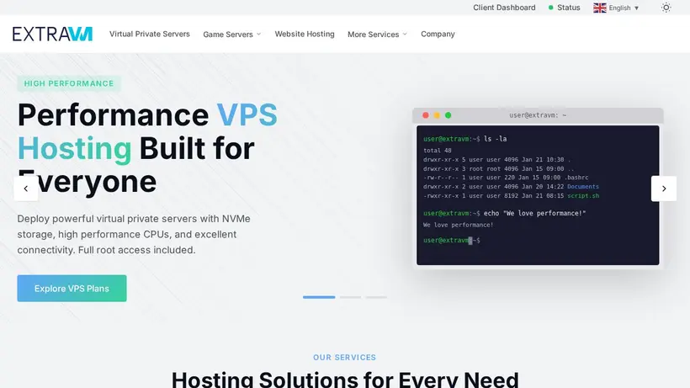
Task: Click the ExtraVM logo
Action: pos(52,34)
